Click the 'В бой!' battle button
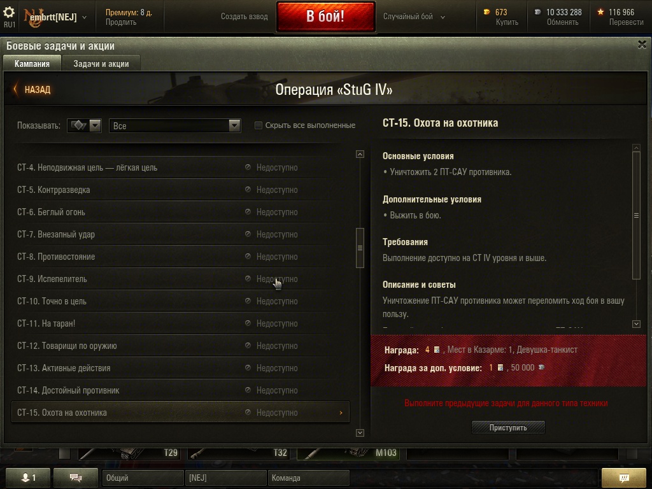This screenshot has width=652, height=489. point(325,16)
